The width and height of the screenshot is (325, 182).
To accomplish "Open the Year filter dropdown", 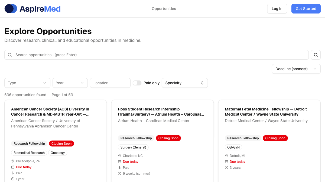I will [x=70, y=83].
